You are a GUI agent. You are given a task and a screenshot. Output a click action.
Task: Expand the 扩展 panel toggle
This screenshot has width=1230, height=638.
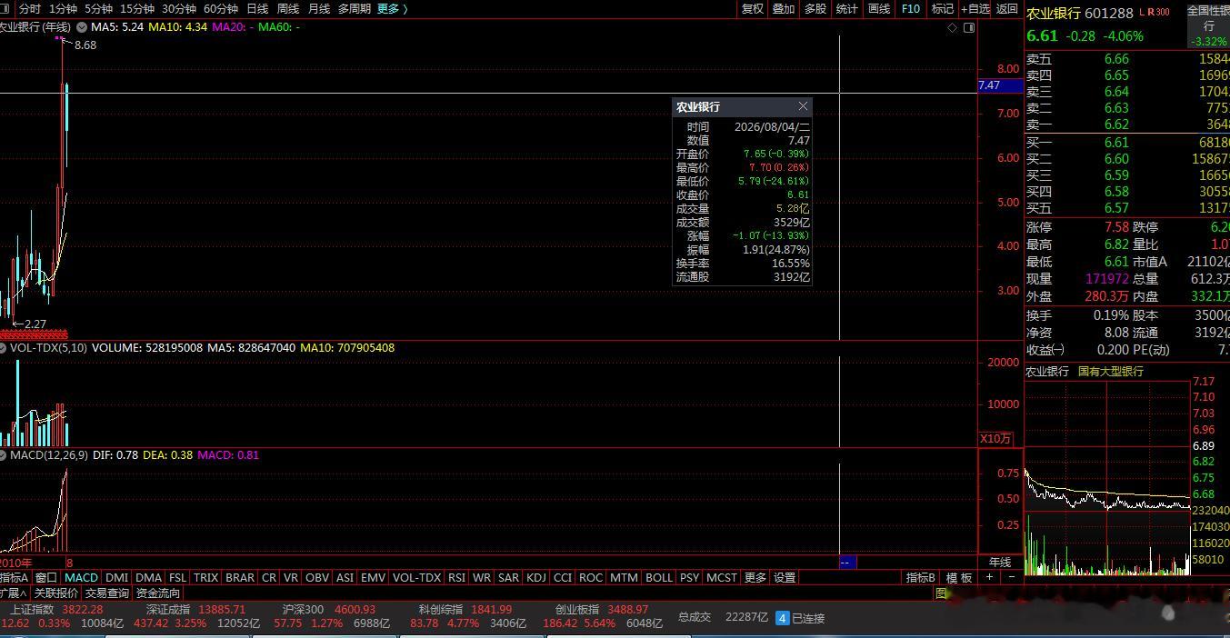click(x=14, y=593)
